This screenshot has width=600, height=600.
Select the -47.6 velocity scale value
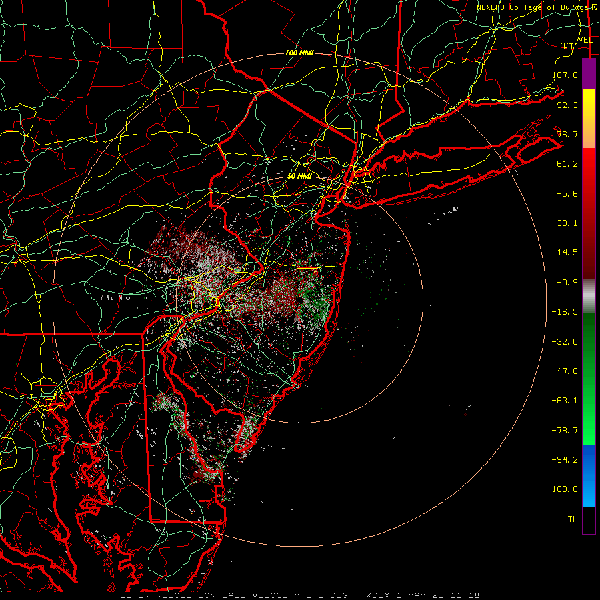coord(565,371)
